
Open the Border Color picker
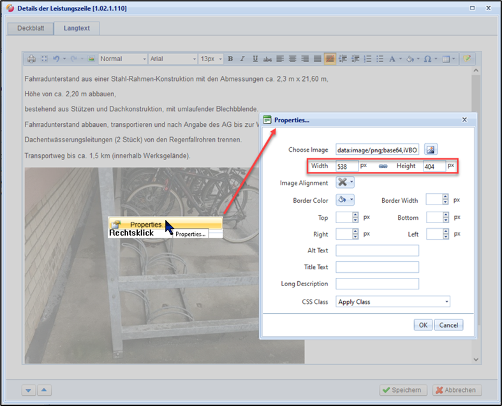coord(345,200)
